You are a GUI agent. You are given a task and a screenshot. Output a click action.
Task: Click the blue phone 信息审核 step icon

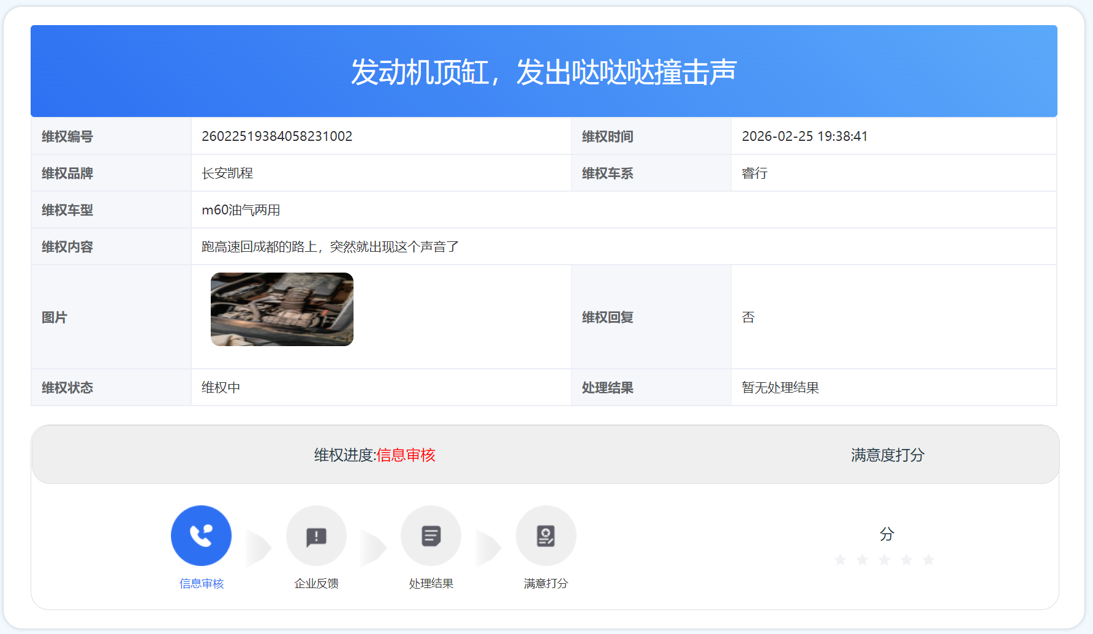pyautogui.click(x=201, y=535)
